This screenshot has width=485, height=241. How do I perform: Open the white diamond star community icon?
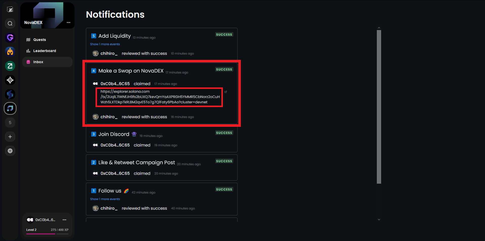[10, 80]
